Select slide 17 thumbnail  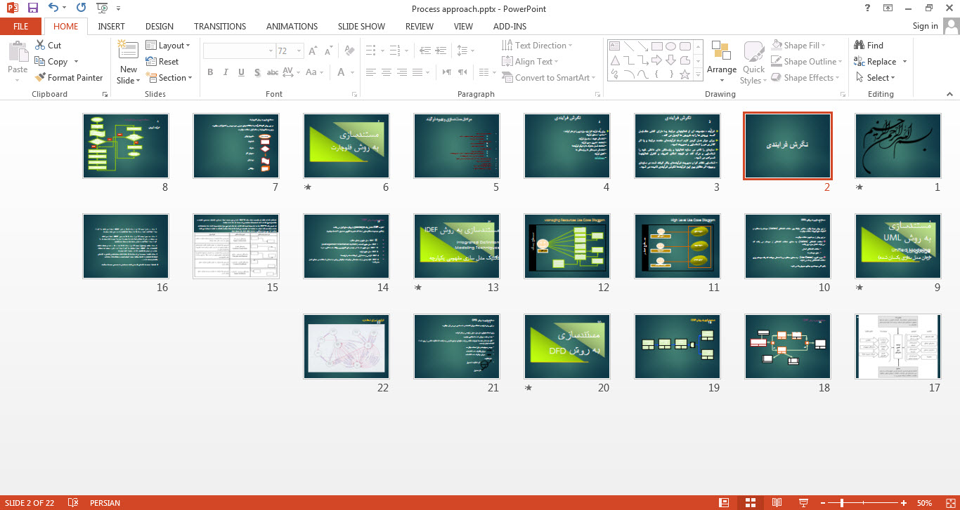(897, 347)
